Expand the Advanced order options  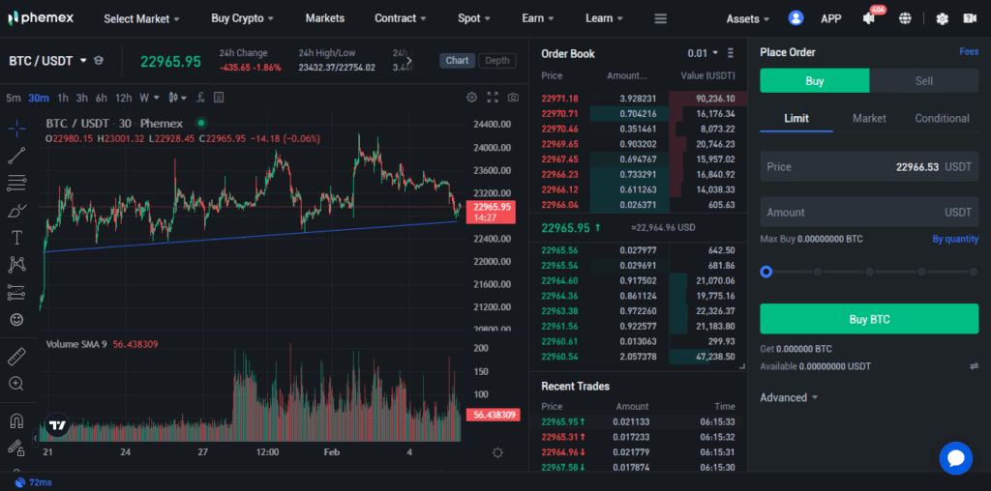pyautogui.click(x=789, y=397)
